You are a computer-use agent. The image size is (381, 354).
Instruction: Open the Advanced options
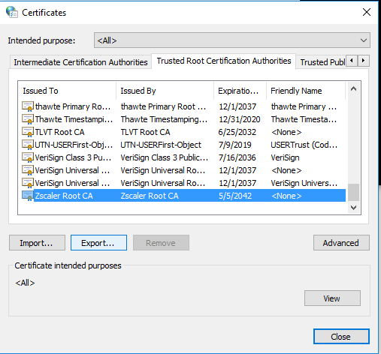tap(341, 243)
